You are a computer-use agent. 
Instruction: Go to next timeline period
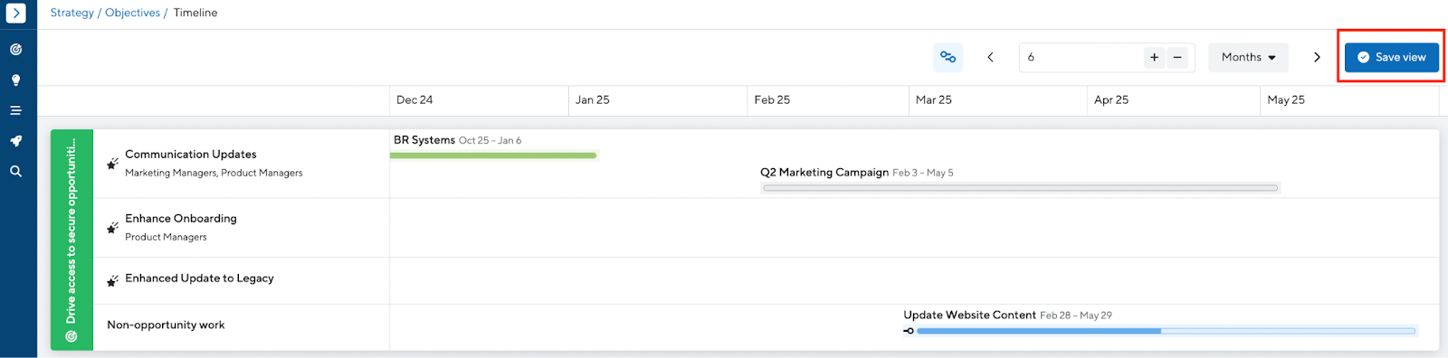click(x=1317, y=57)
